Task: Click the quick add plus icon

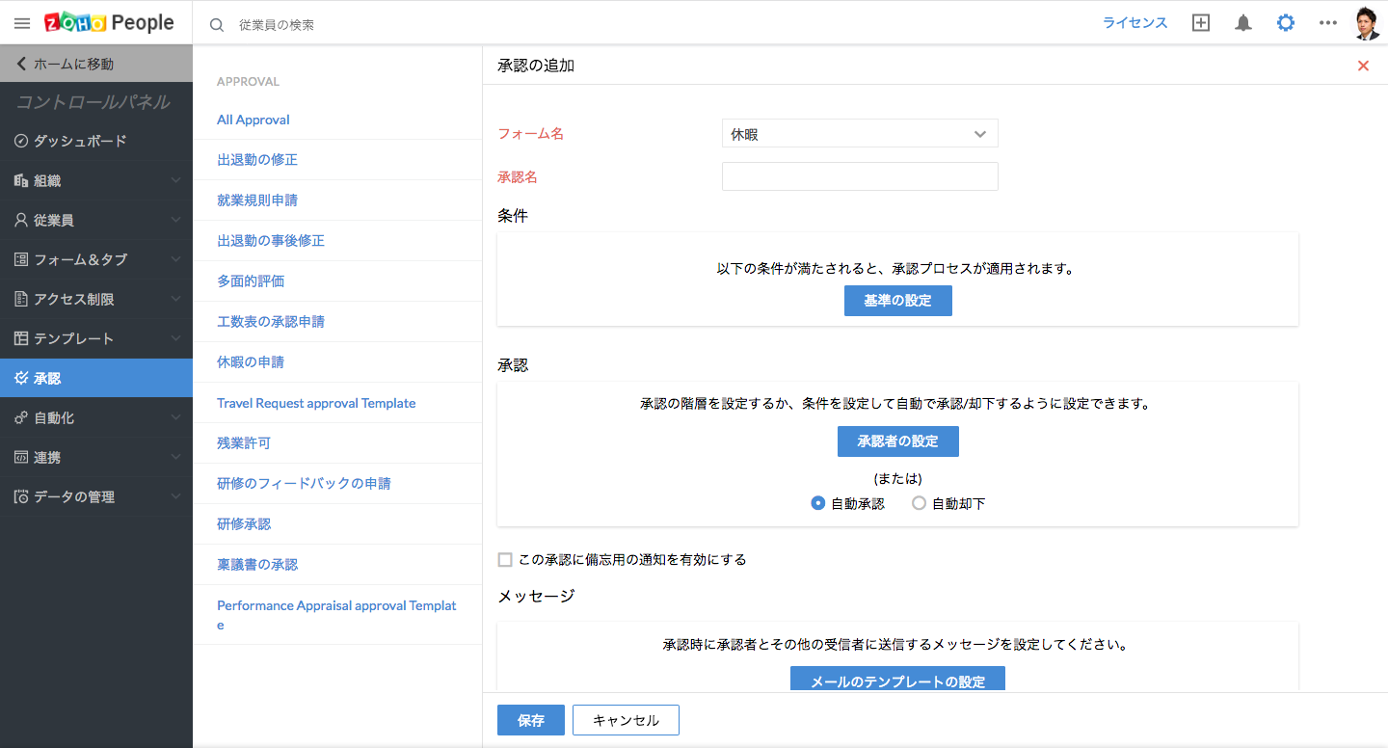Action: point(1201,23)
